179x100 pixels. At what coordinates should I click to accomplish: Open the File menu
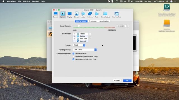point(19,1)
